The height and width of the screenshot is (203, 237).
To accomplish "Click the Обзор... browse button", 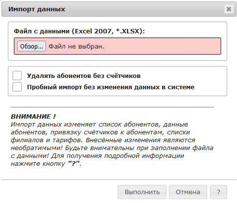I will (x=31, y=46).
